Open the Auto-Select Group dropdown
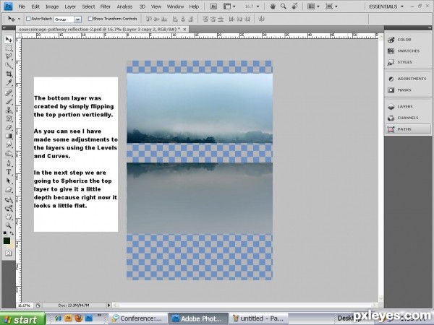This screenshot has width=434, height=325. 78,19
